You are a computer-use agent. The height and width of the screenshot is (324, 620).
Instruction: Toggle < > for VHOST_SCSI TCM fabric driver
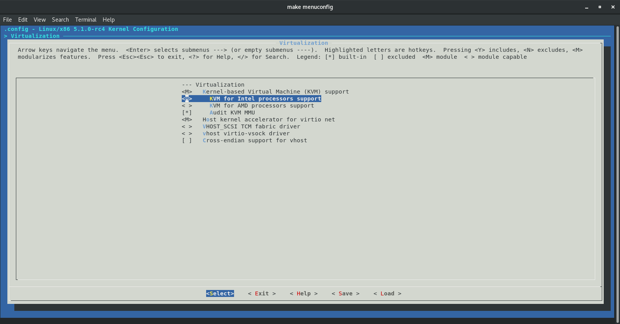[x=187, y=126]
